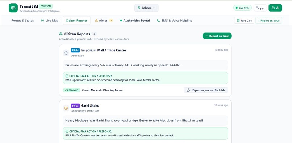Click the Transit AI bus logo icon
The image size is (292, 143).
[13, 8]
